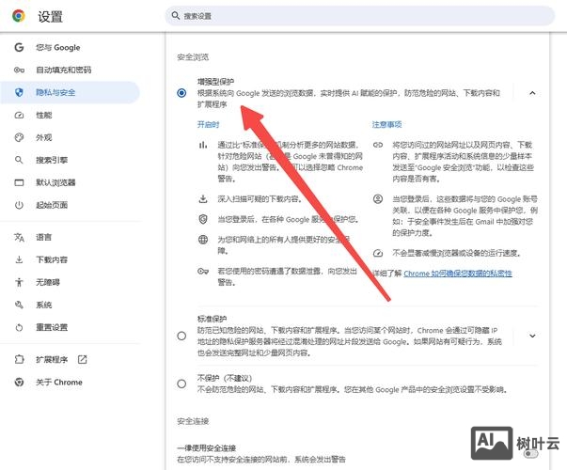Collapse 增强型保护 details chevron

coord(532,93)
